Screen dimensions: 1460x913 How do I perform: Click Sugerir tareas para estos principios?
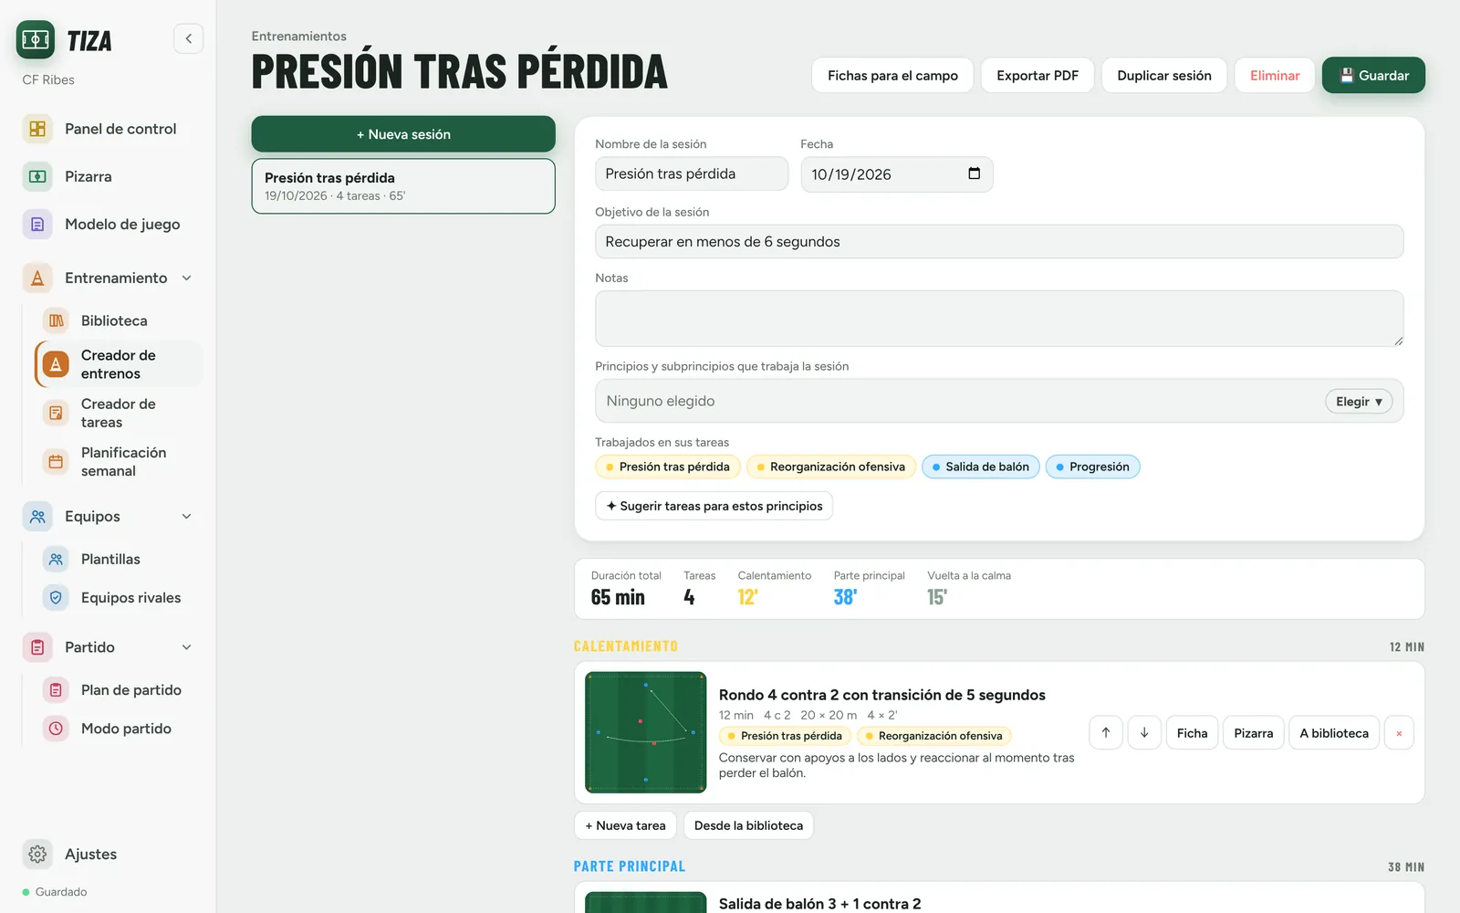(x=714, y=506)
